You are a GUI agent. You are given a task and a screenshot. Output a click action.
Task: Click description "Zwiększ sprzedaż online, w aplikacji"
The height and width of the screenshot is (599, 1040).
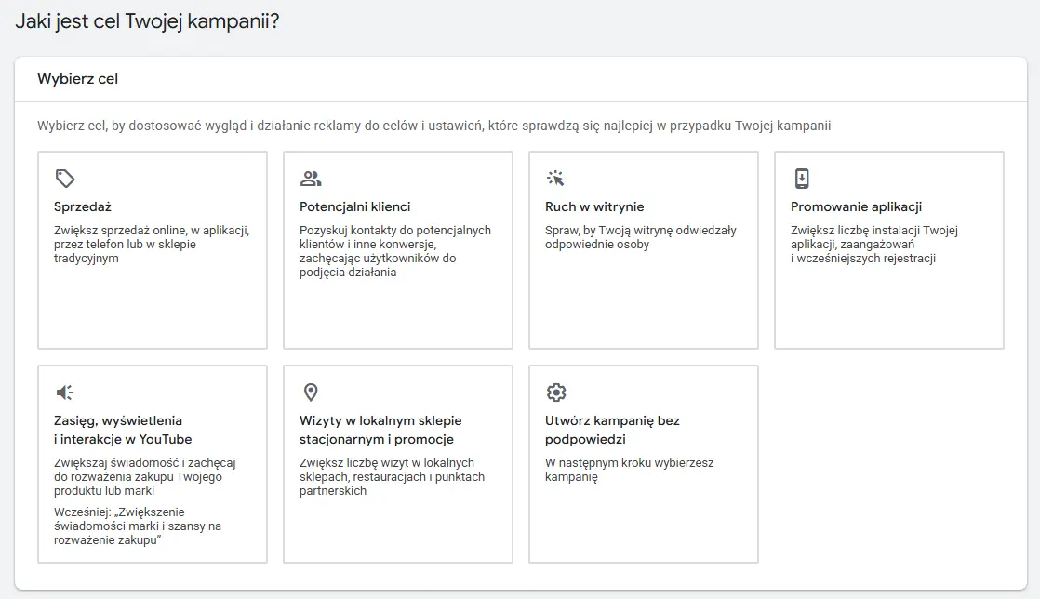[152, 244]
